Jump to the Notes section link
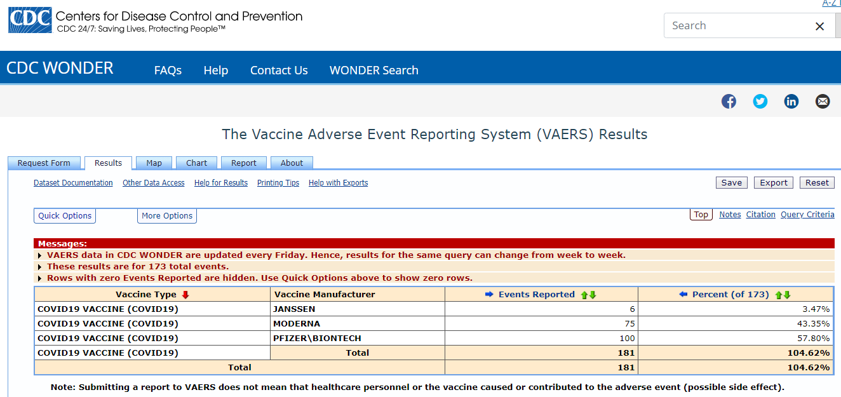Screen dimensions: 841x397 (x=730, y=215)
